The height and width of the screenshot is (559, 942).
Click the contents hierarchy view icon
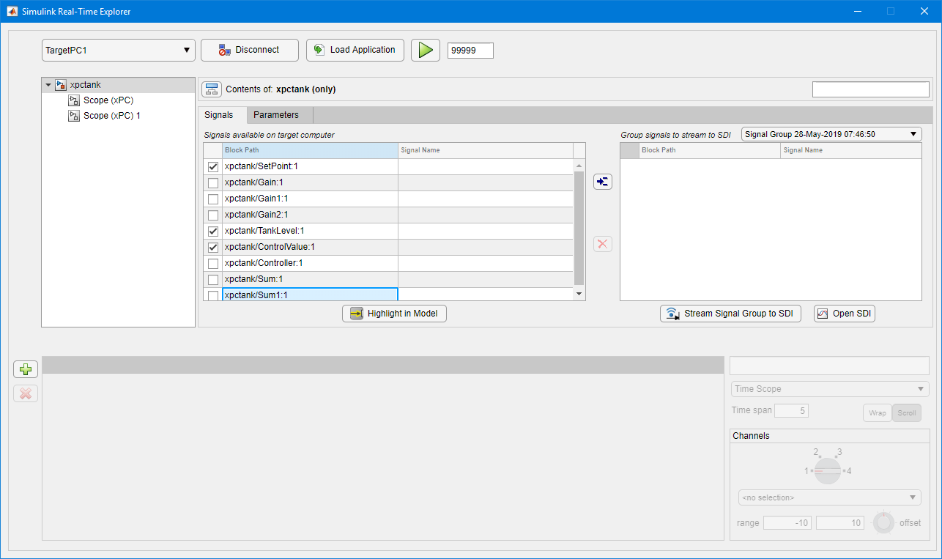pyautogui.click(x=212, y=89)
